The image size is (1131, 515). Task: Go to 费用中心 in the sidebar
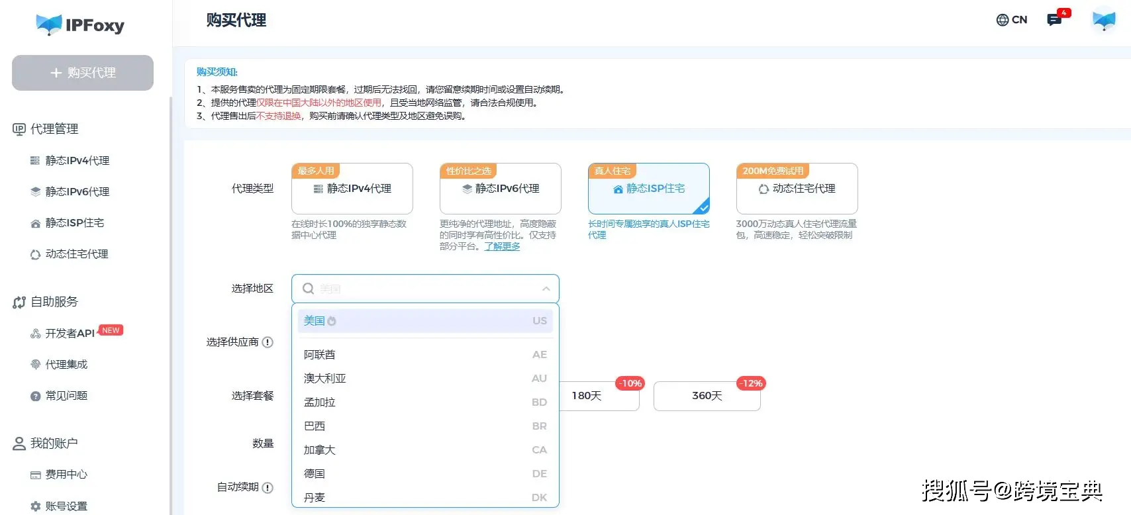(x=66, y=475)
